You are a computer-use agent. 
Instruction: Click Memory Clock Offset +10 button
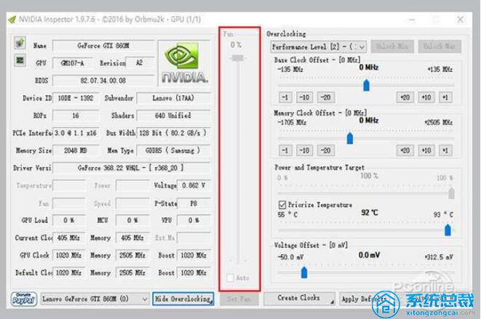point(426,150)
